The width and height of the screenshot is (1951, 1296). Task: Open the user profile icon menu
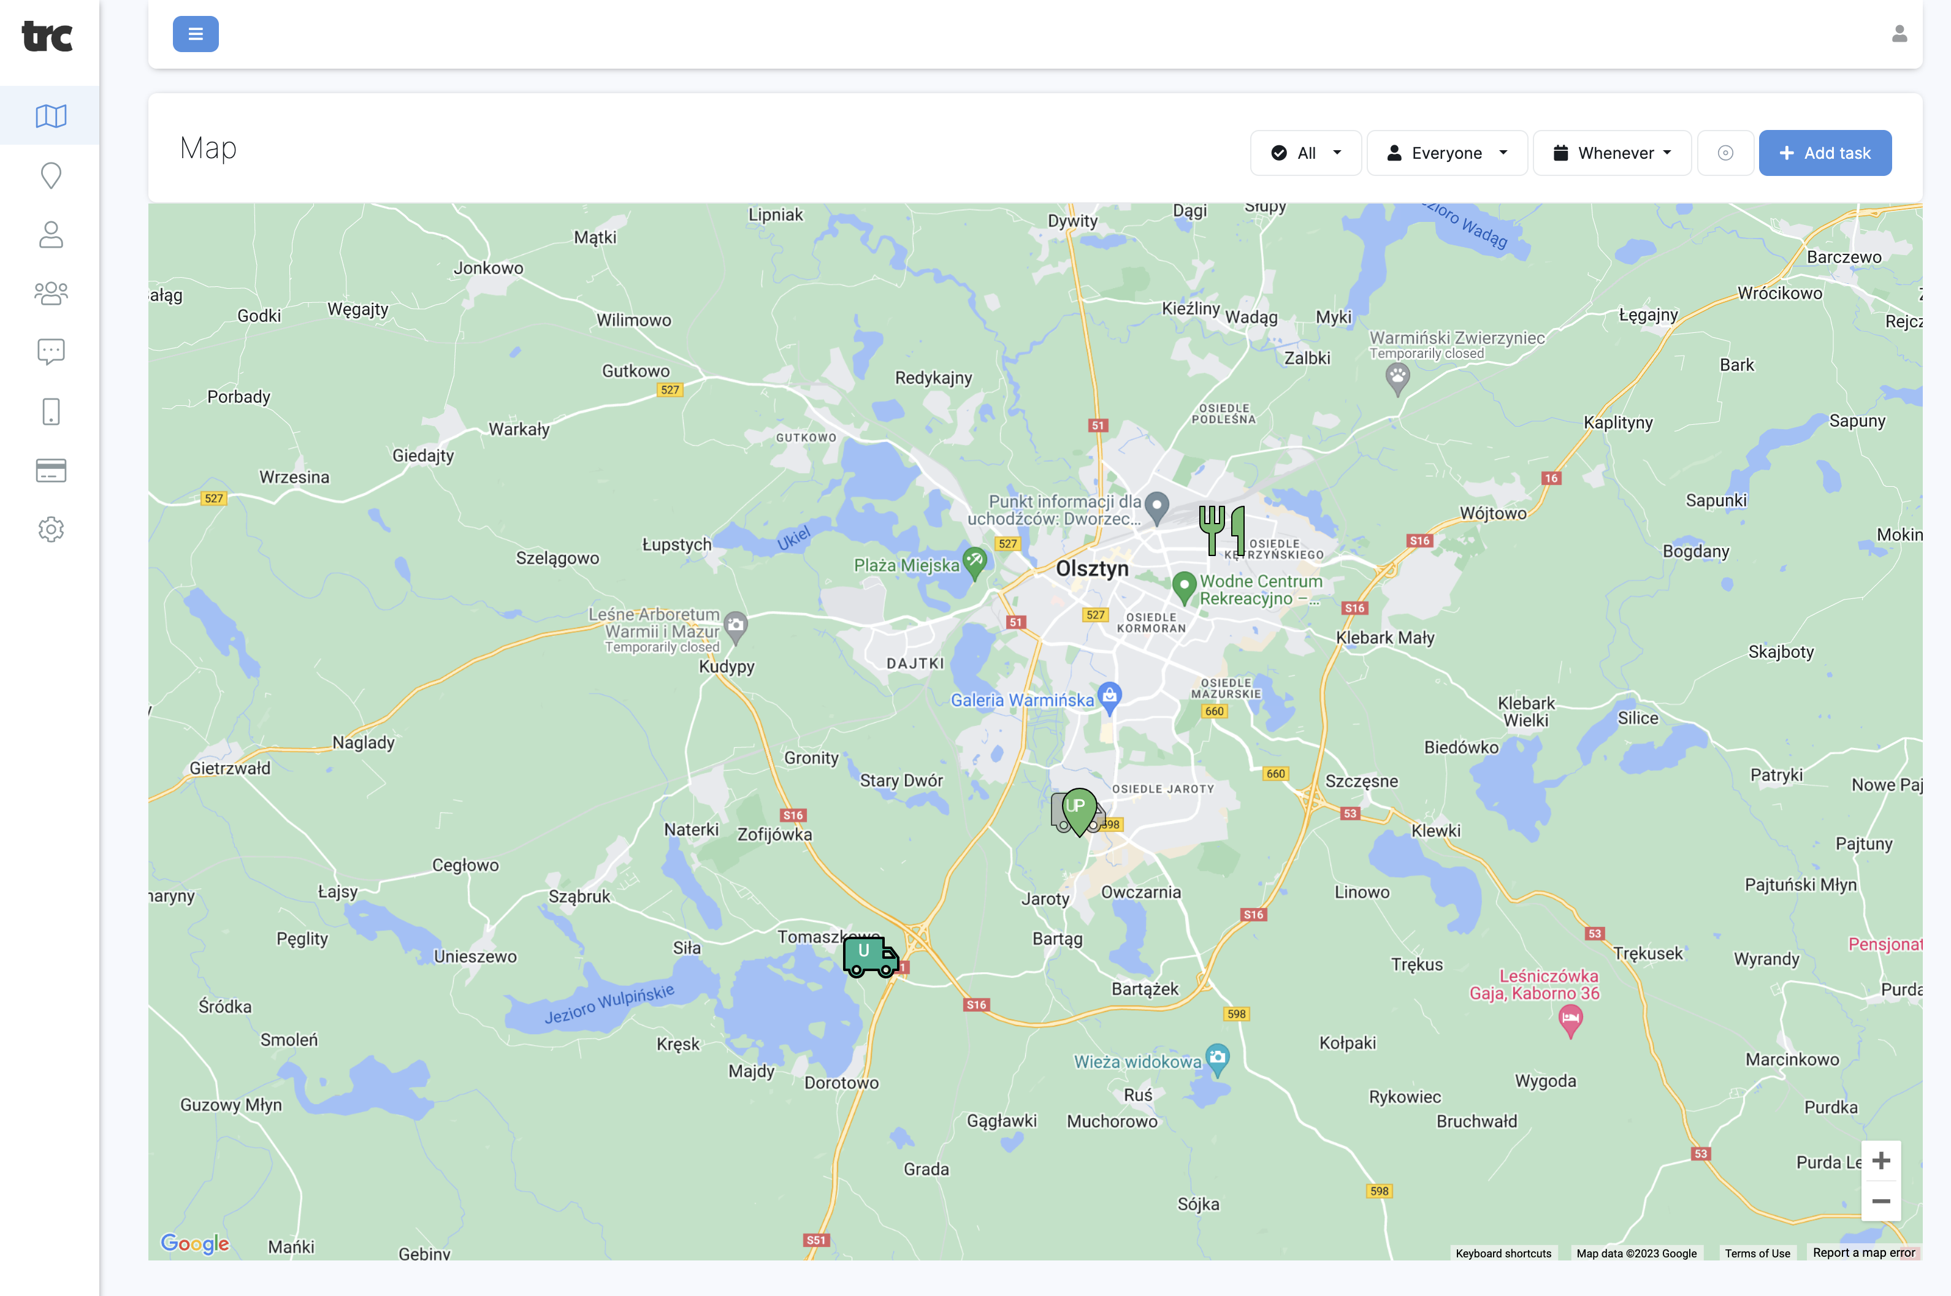click(1899, 34)
